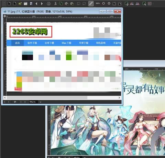Click right arrow of 11.jpg horizontal scrollbar
Image resolution: width=165 pixels, height=158 pixels.
click(x=119, y=98)
